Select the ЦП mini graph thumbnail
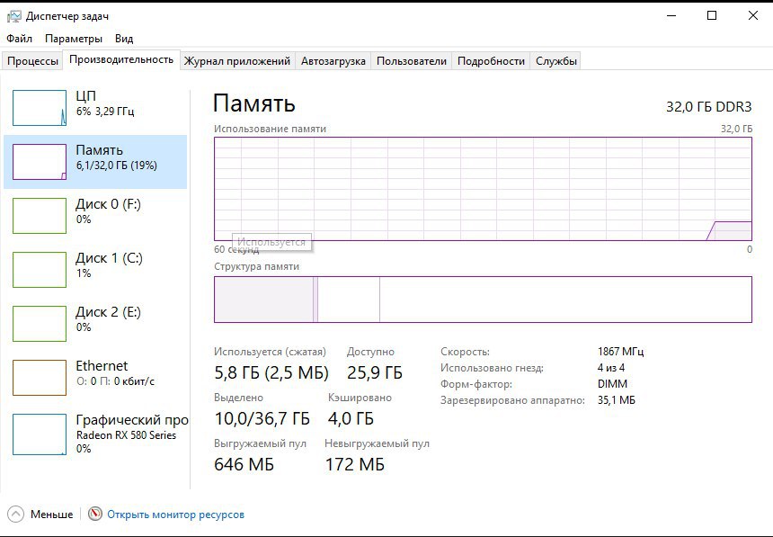Image resolution: width=773 pixels, height=537 pixels. coord(40,108)
